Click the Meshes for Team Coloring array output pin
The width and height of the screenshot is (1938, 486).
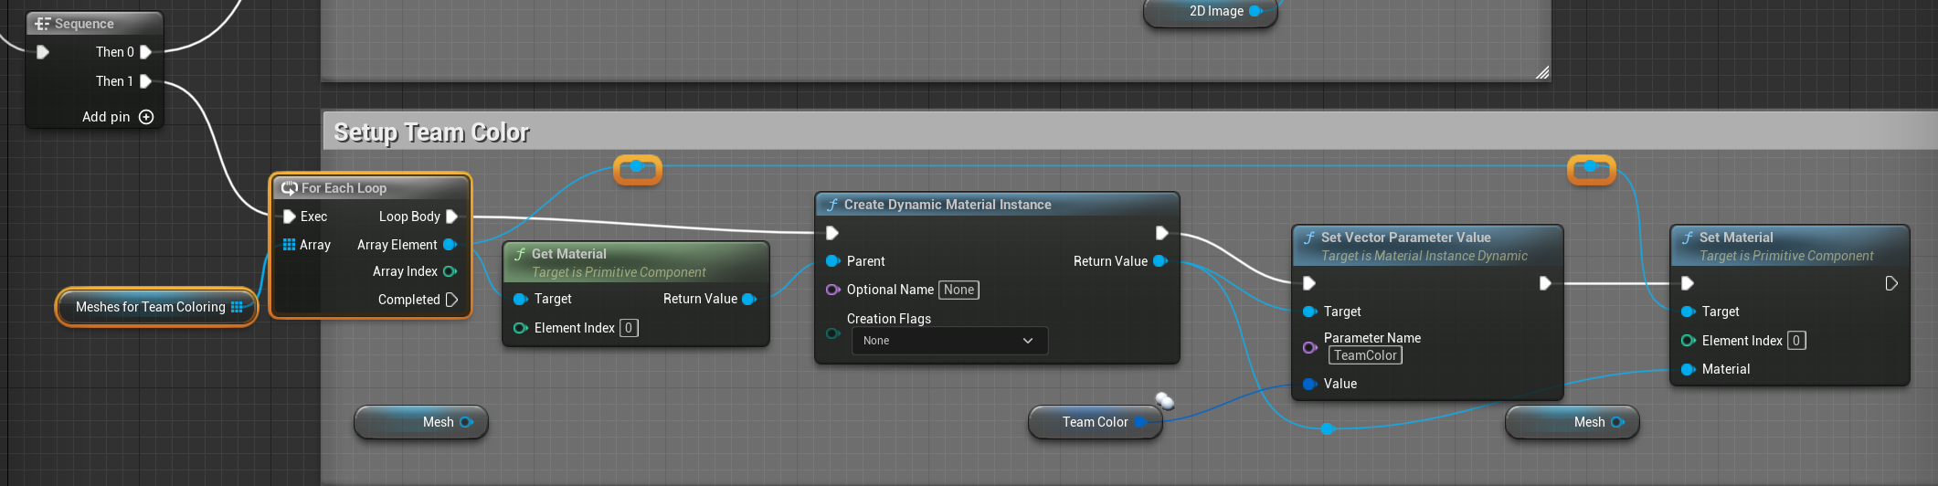[x=237, y=307]
